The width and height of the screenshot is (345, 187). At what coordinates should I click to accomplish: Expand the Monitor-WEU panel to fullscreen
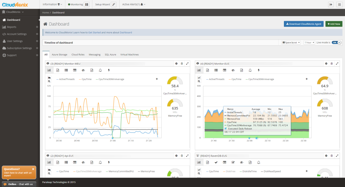[187, 63]
